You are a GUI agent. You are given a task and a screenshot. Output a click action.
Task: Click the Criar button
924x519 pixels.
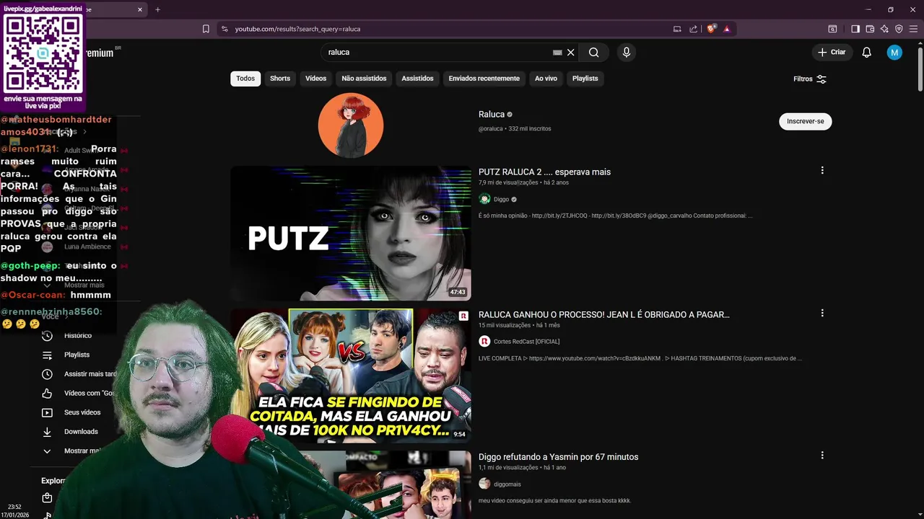tap(831, 53)
